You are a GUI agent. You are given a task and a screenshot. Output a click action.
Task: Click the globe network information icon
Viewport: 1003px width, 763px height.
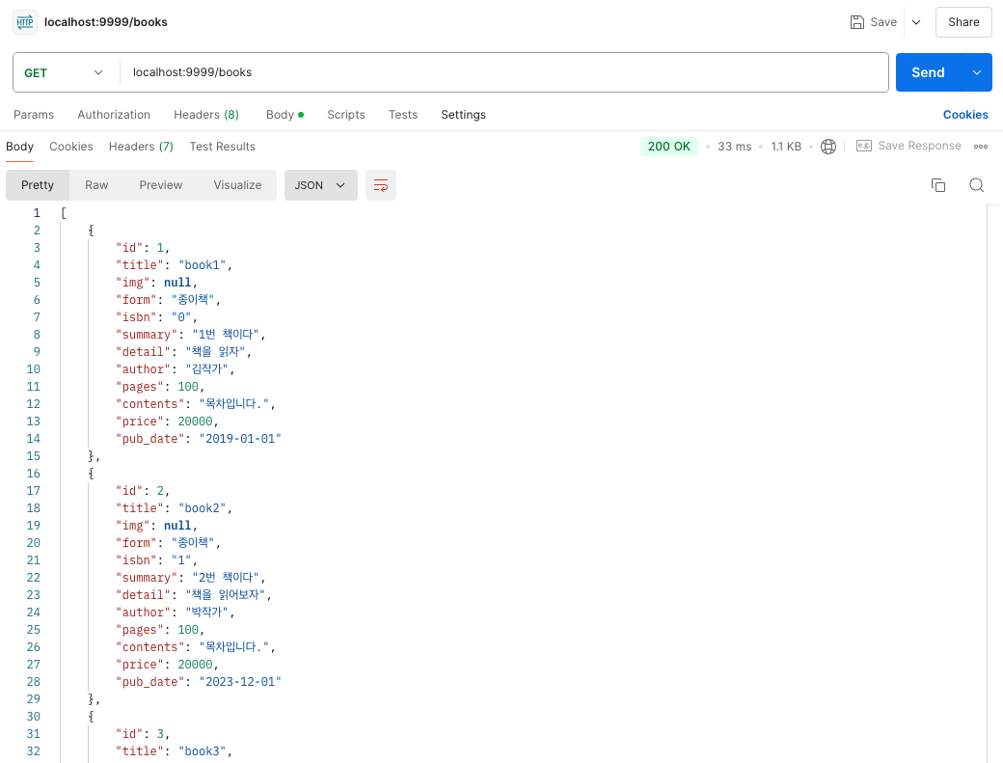pyautogui.click(x=828, y=147)
